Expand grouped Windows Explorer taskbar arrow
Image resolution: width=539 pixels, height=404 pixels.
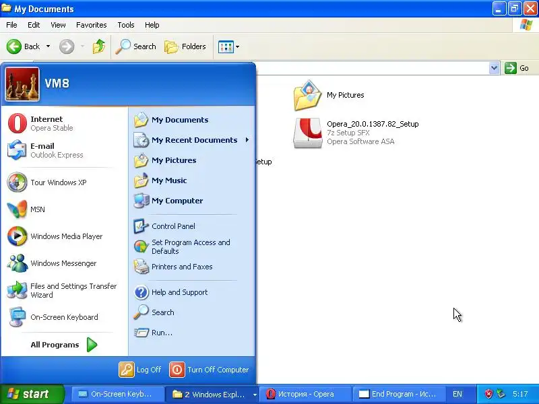[255, 395]
